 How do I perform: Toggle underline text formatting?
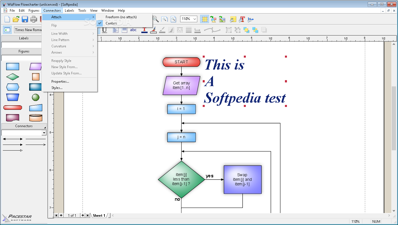[104, 30]
